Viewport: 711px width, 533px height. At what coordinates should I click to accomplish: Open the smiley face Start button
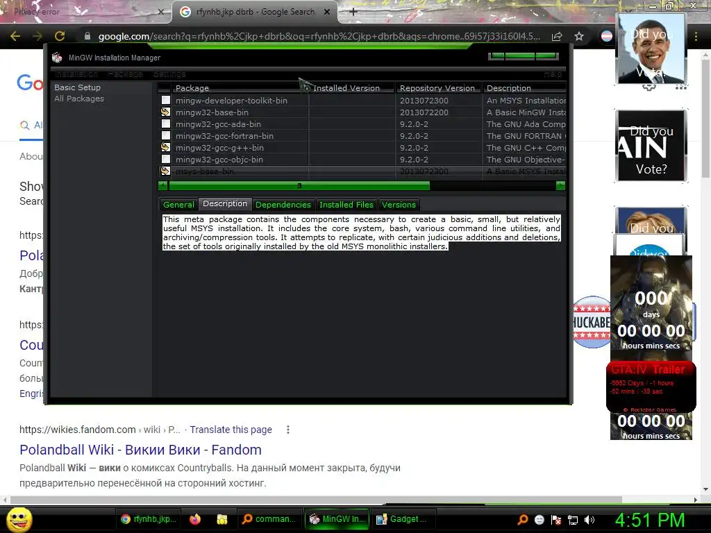click(19, 519)
